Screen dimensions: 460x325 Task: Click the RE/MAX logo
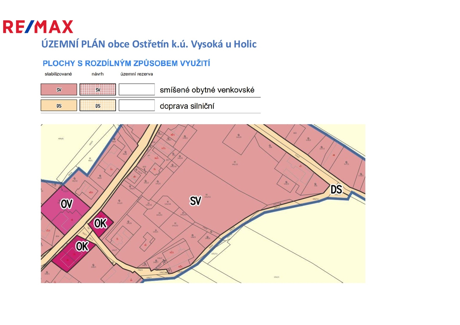[x=38, y=27]
